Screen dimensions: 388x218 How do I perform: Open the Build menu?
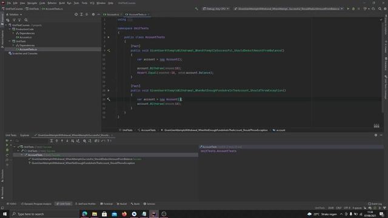pos(62,3)
